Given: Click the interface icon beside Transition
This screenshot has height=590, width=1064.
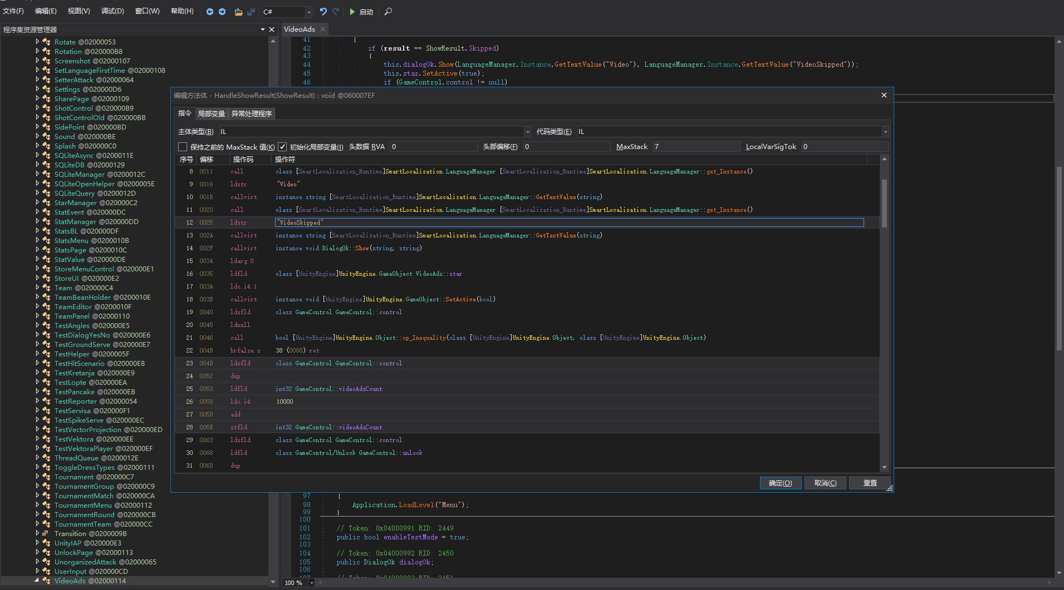Looking at the screenshot, I should (47, 533).
